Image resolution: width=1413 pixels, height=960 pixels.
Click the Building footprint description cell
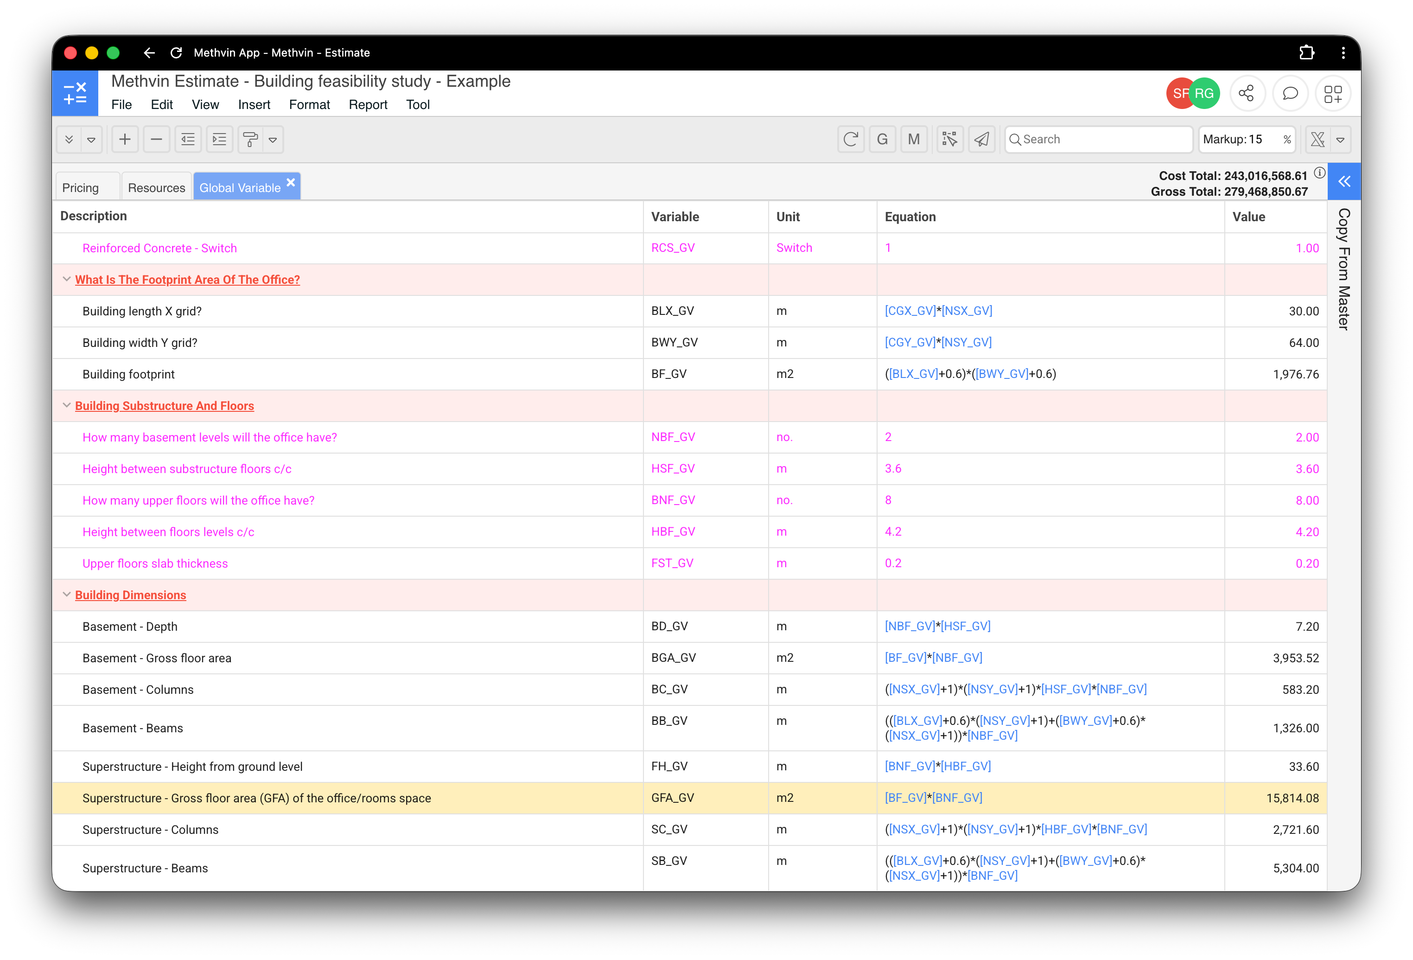(x=348, y=374)
